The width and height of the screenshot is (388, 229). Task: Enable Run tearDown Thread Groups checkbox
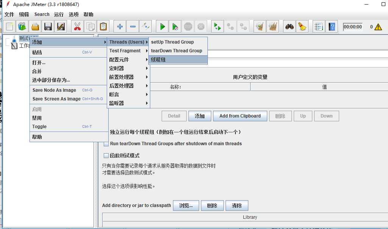[x=106, y=144]
